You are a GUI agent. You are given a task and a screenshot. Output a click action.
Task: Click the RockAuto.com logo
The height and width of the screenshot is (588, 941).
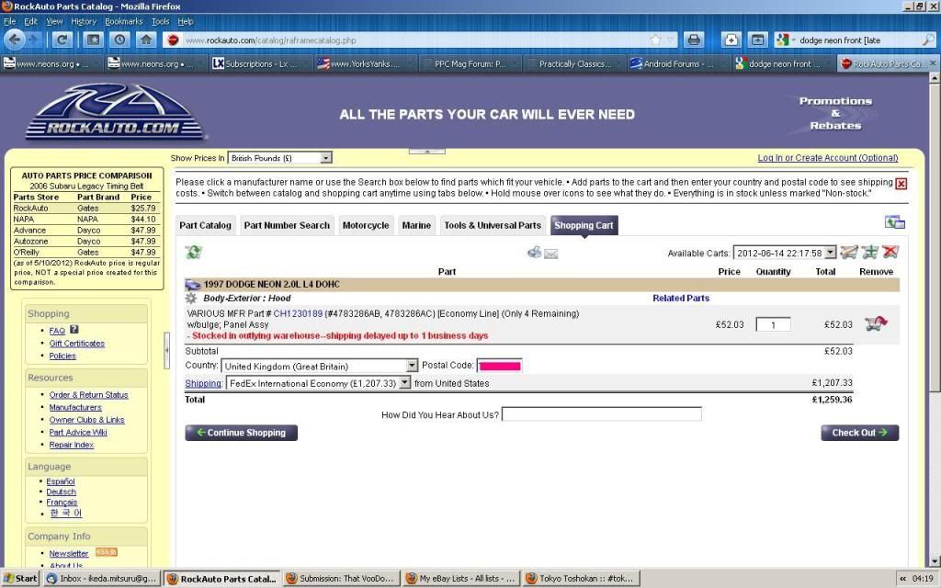(x=115, y=112)
